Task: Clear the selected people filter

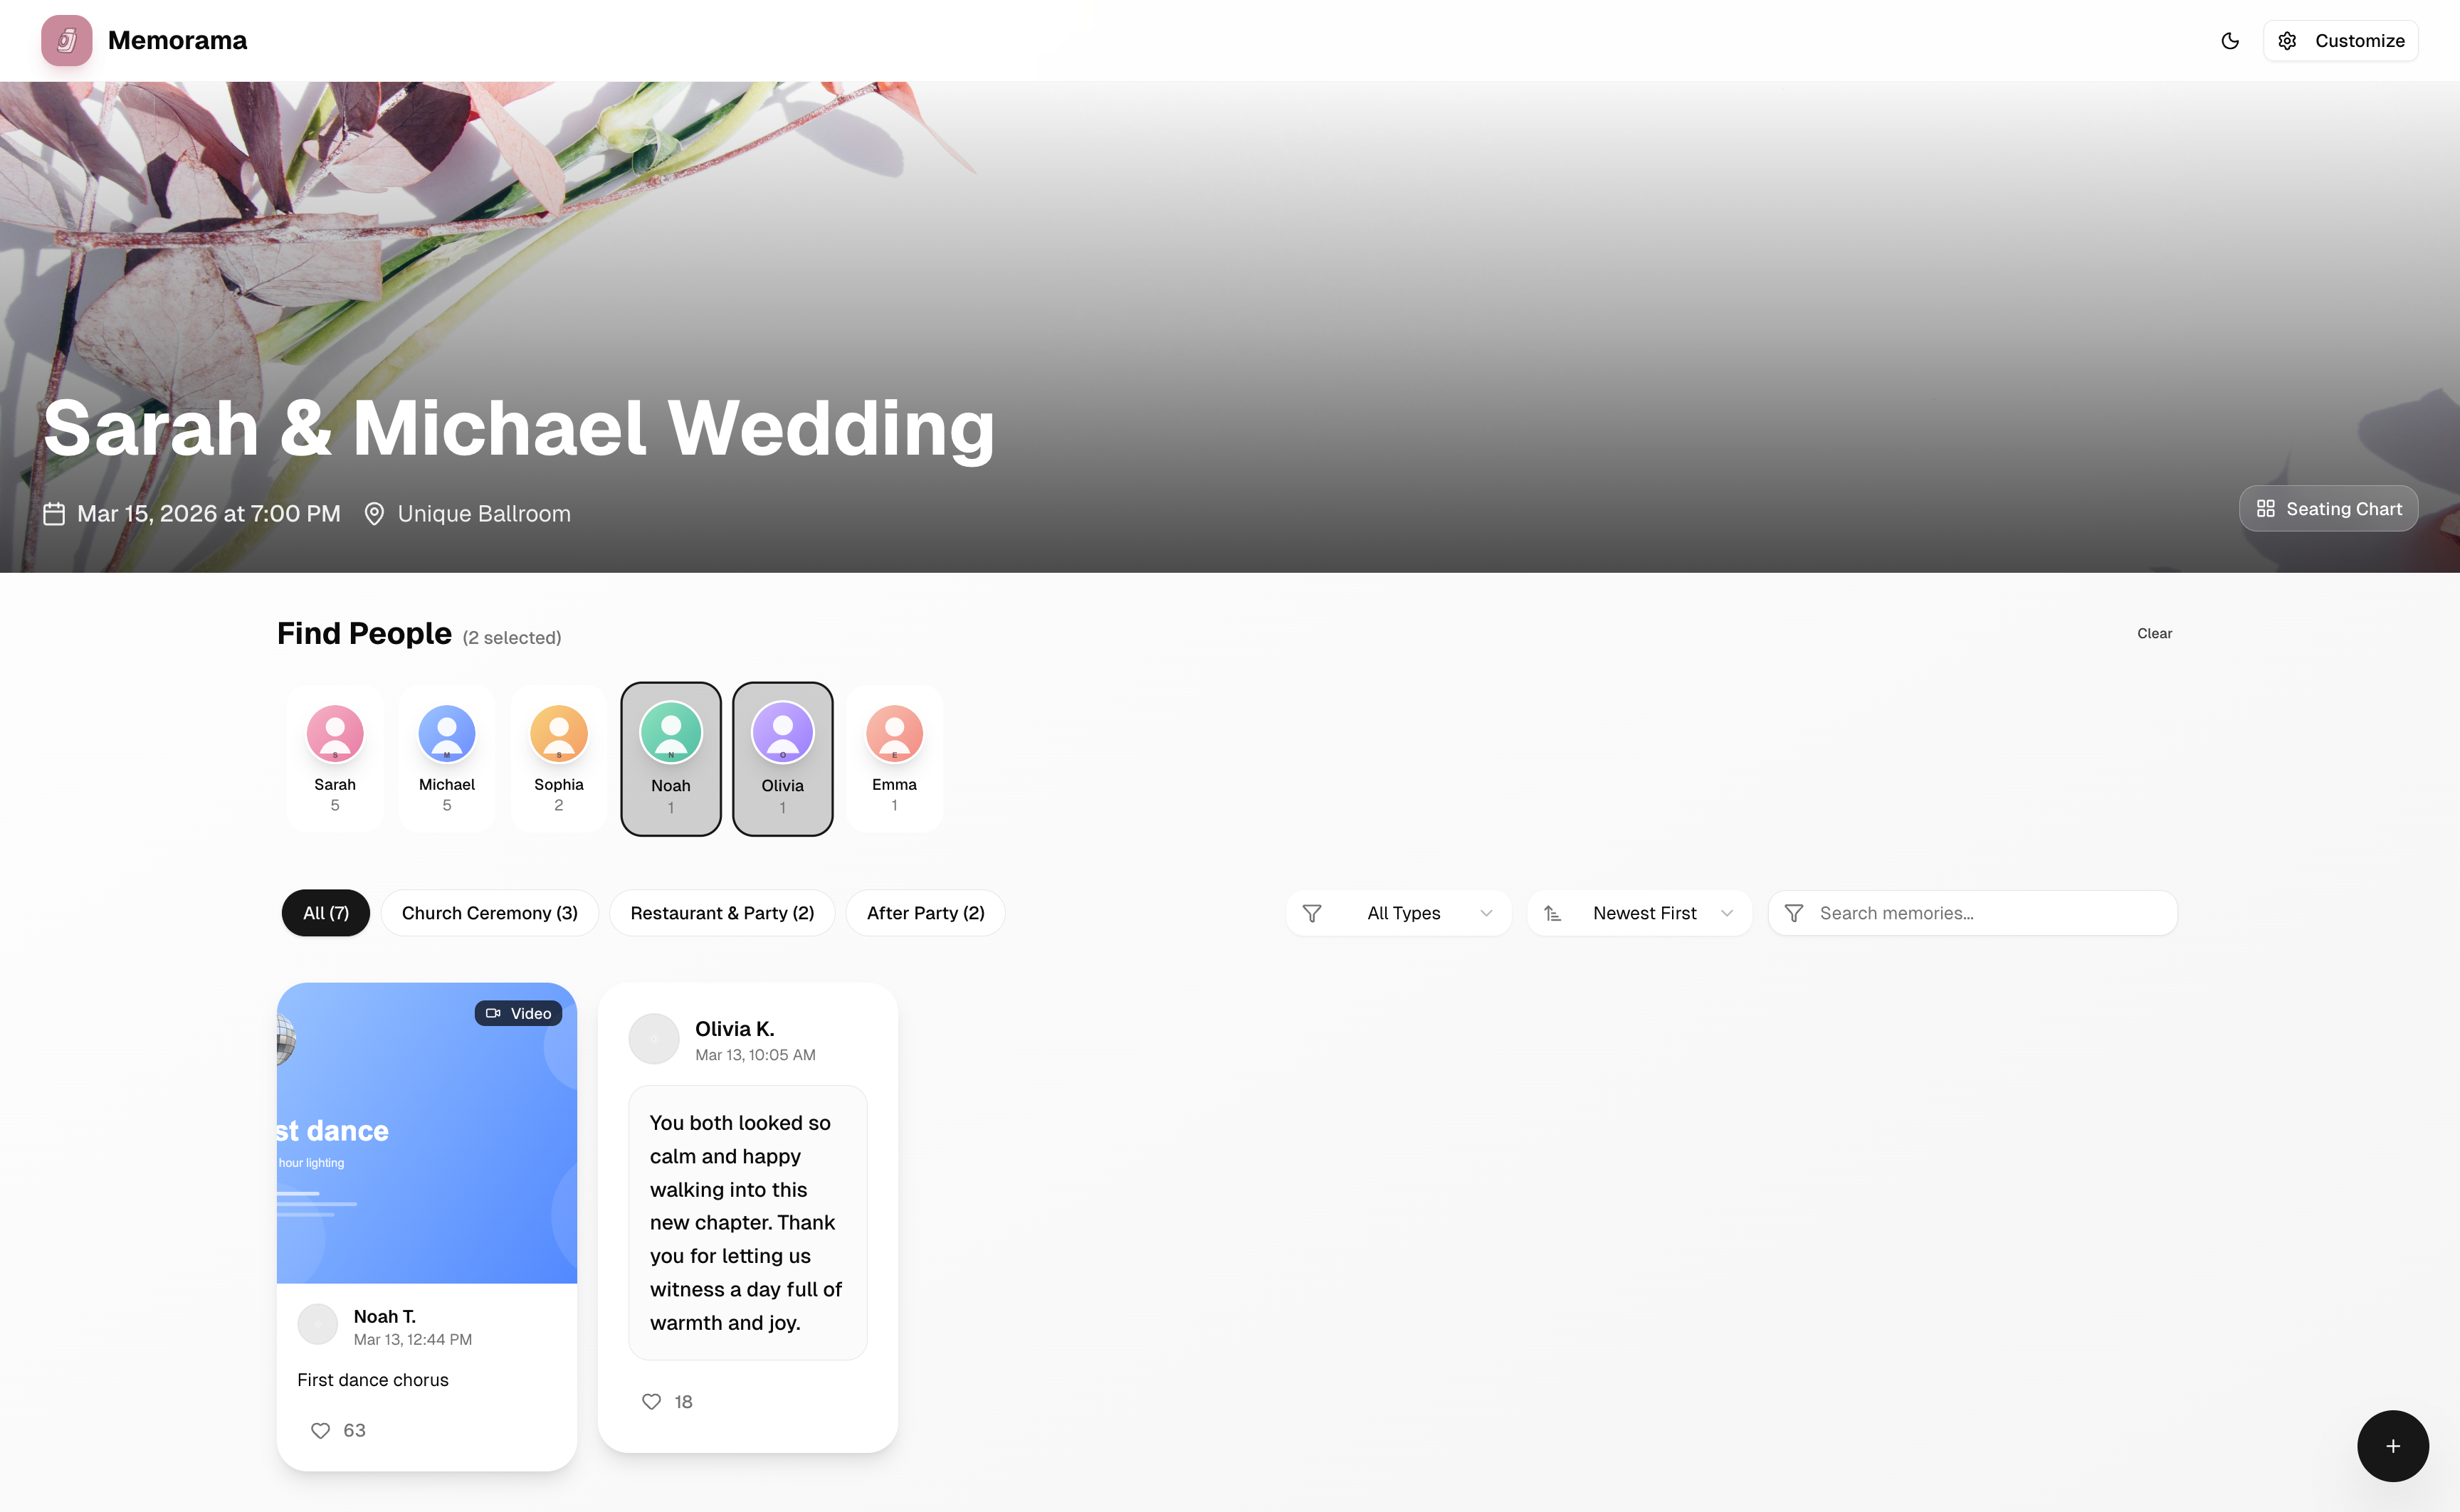Action: point(2154,633)
